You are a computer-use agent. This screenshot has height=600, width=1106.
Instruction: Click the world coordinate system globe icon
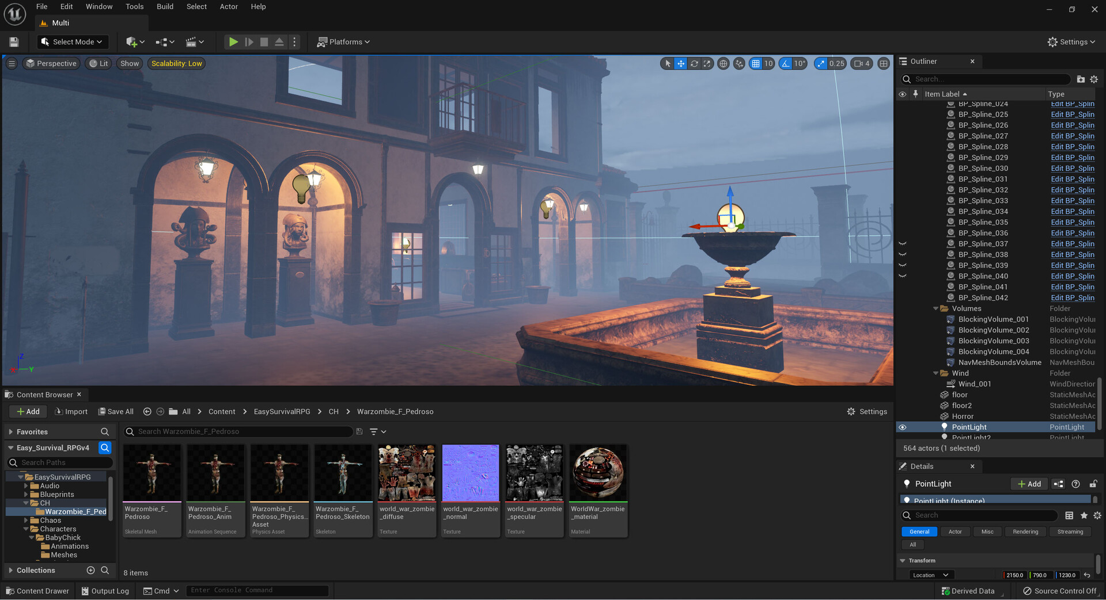click(724, 64)
